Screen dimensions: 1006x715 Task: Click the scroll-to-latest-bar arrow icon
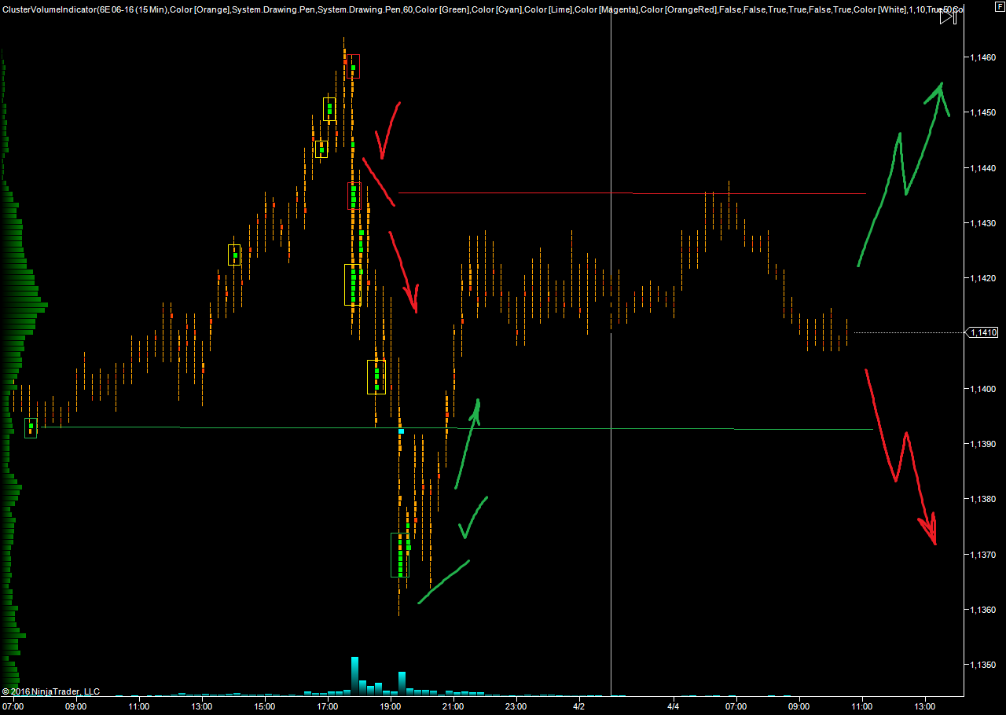click(948, 16)
